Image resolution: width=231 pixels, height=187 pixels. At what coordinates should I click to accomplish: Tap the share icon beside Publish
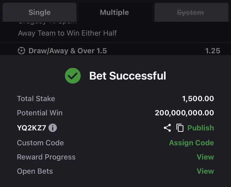pos(167,128)
